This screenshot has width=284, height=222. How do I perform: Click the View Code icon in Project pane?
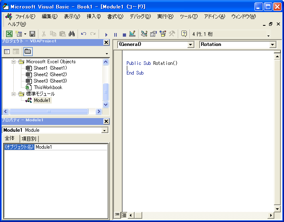[x=7, y=52]
